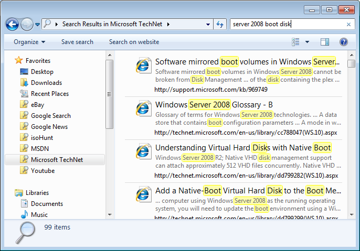Click the Music note icon

(24, 214)
